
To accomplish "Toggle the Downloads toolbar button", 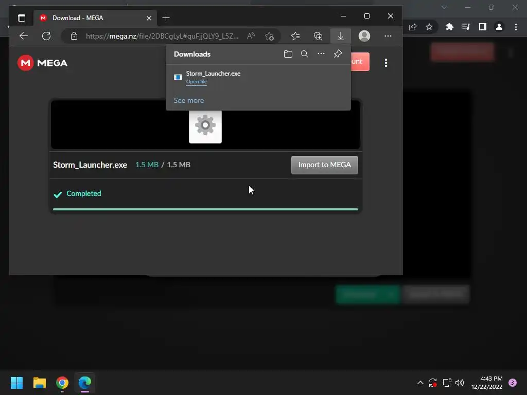I will point(341,36).
